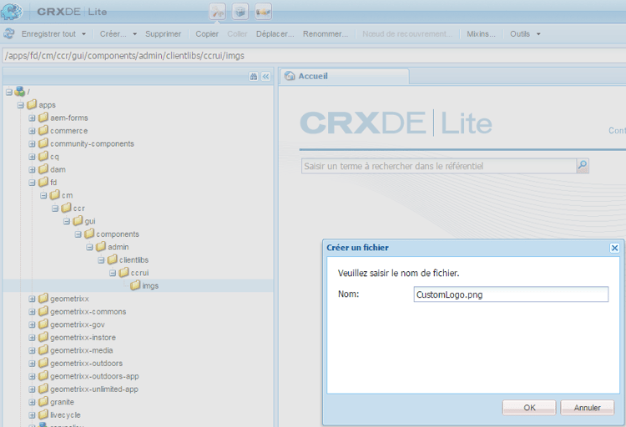The height and width of the screenshot is (427, 626).
Task: Expand the cq folder
Action: pos(32,157)
